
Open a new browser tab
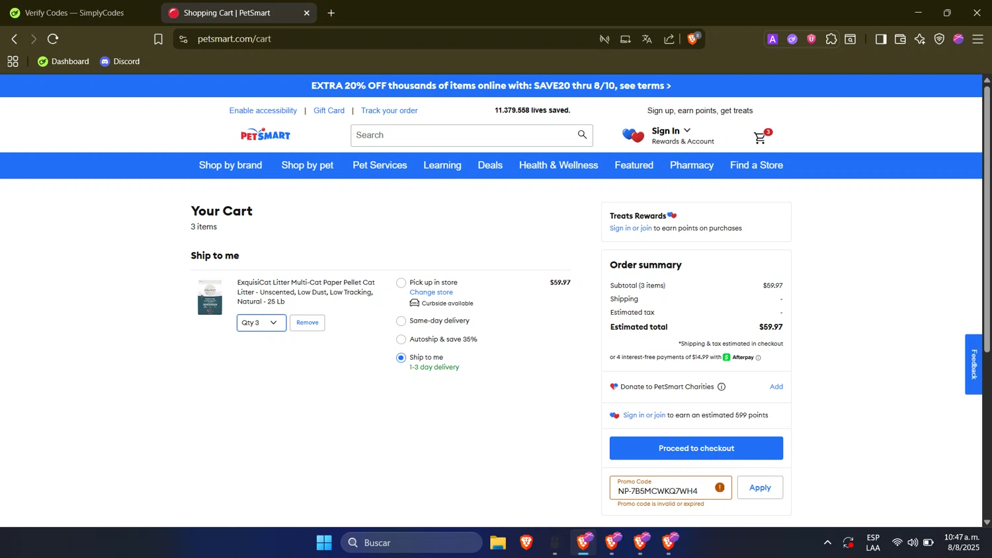331,13
